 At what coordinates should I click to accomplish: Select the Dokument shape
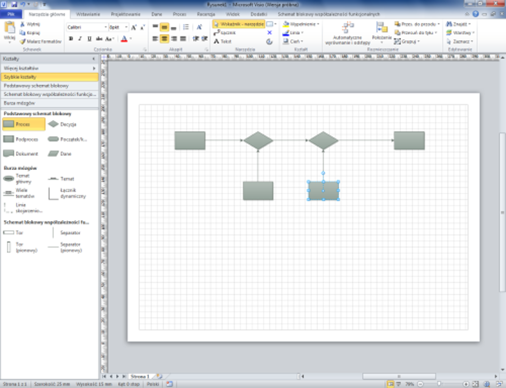[21, 154]
